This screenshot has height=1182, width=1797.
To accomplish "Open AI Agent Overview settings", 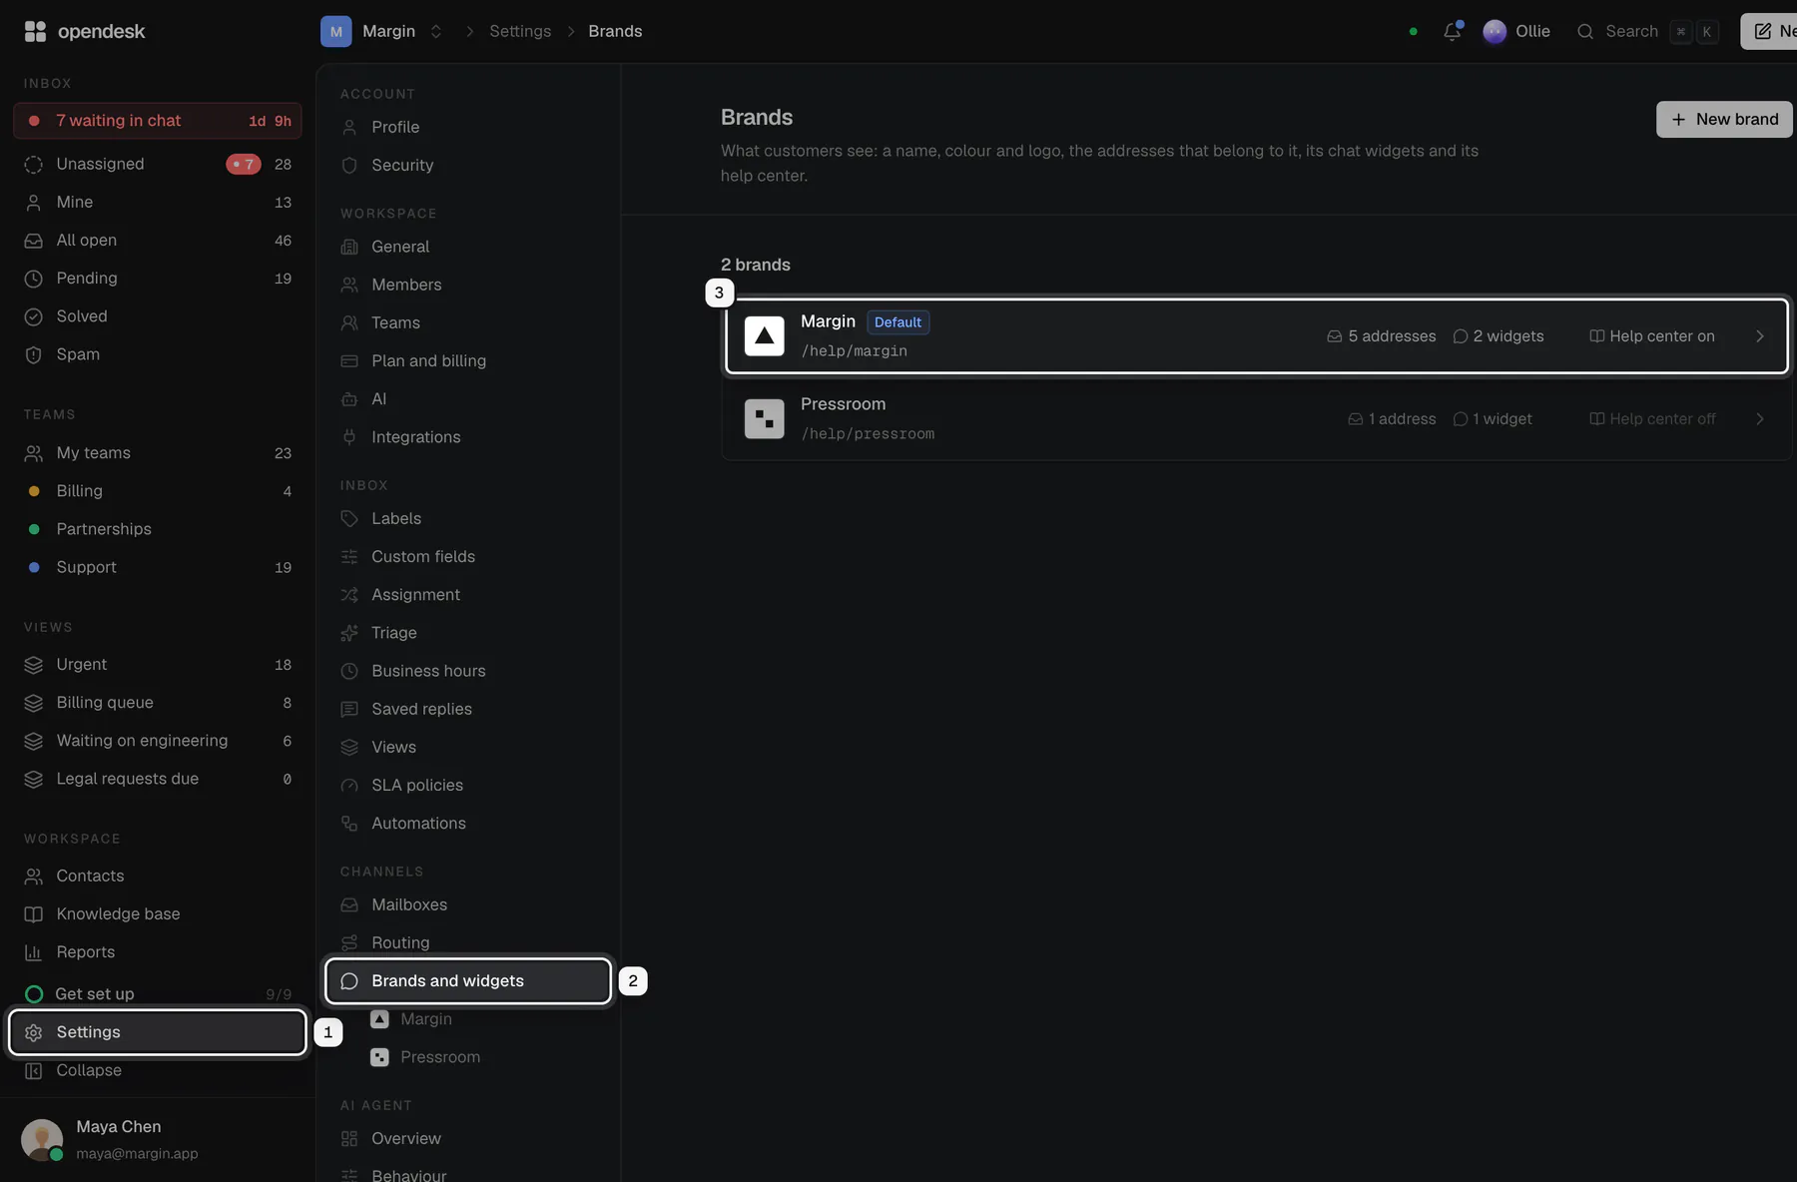I will (x=467, y=1138).
